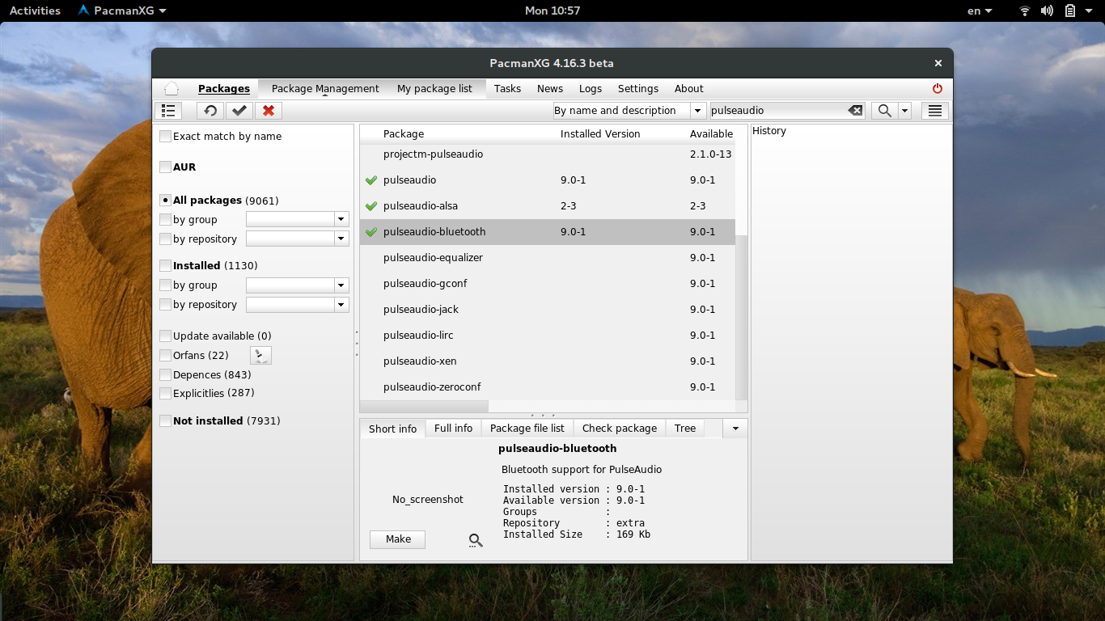Select the pulseaudio-gconf row
This screenshot has width=1105, height=621.
coord(548,284)
